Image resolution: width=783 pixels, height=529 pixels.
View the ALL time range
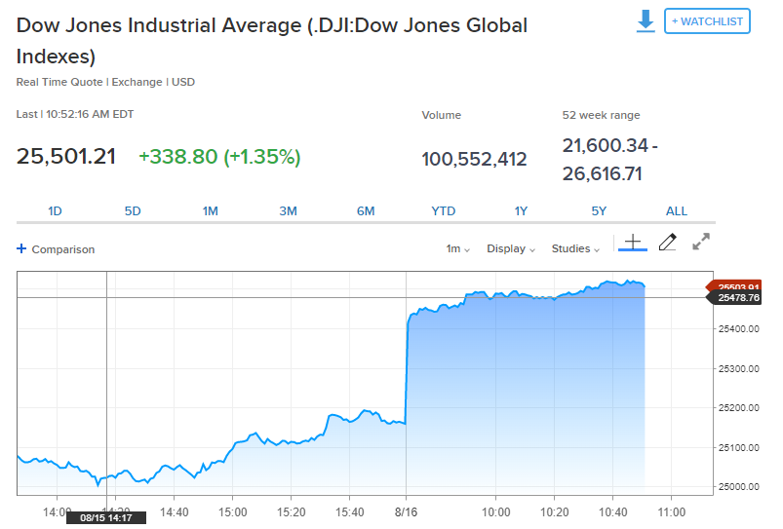(677, 211)
